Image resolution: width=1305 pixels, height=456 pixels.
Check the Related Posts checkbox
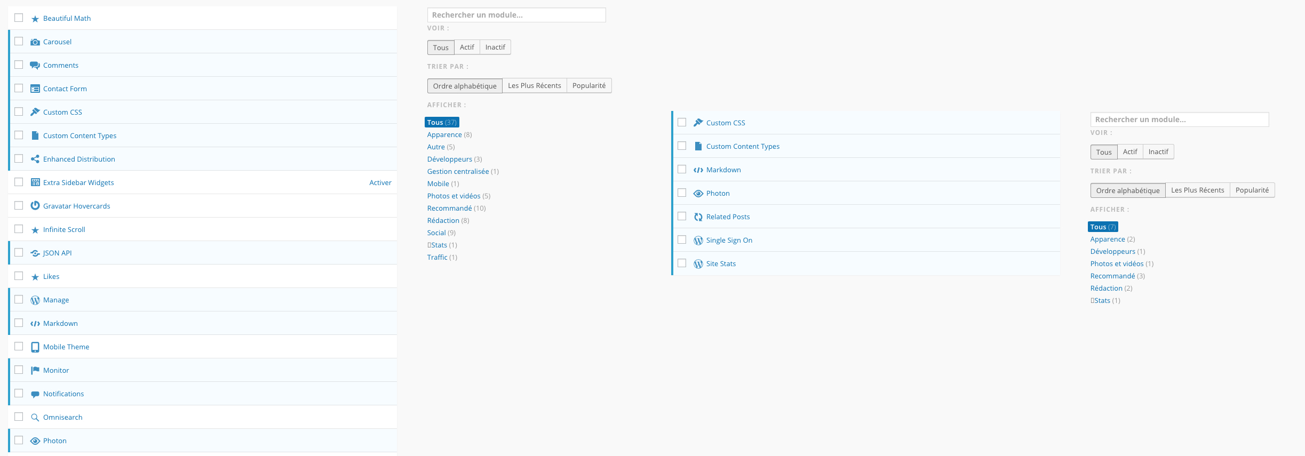coord(682,216)
